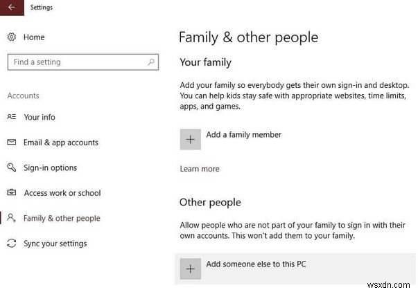This screenshot has width=418, height=292.
Task: Open Sign-in options settings
Action: 50,168
